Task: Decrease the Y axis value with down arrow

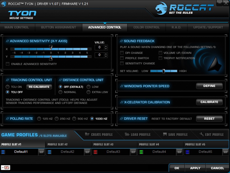Action: tap(106, 56)
